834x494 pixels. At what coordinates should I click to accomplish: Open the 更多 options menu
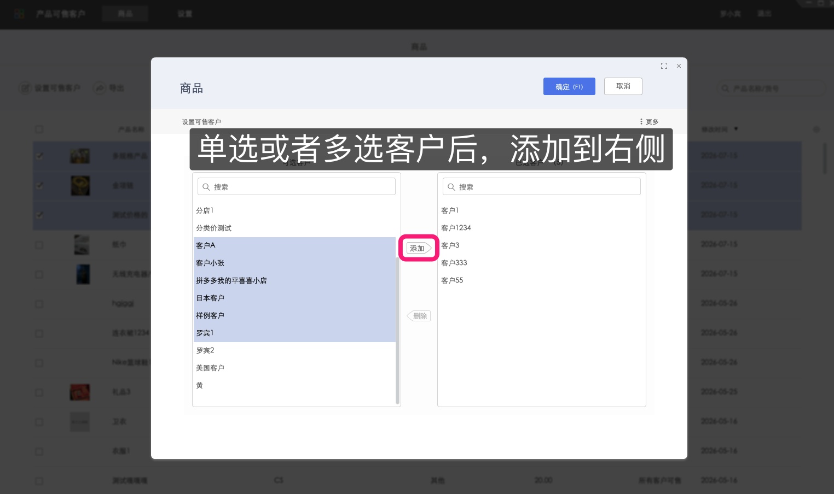tap(649, 122)
